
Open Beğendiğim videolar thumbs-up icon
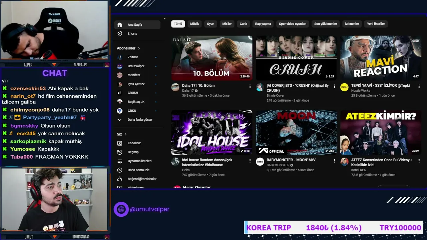point(120,179)
